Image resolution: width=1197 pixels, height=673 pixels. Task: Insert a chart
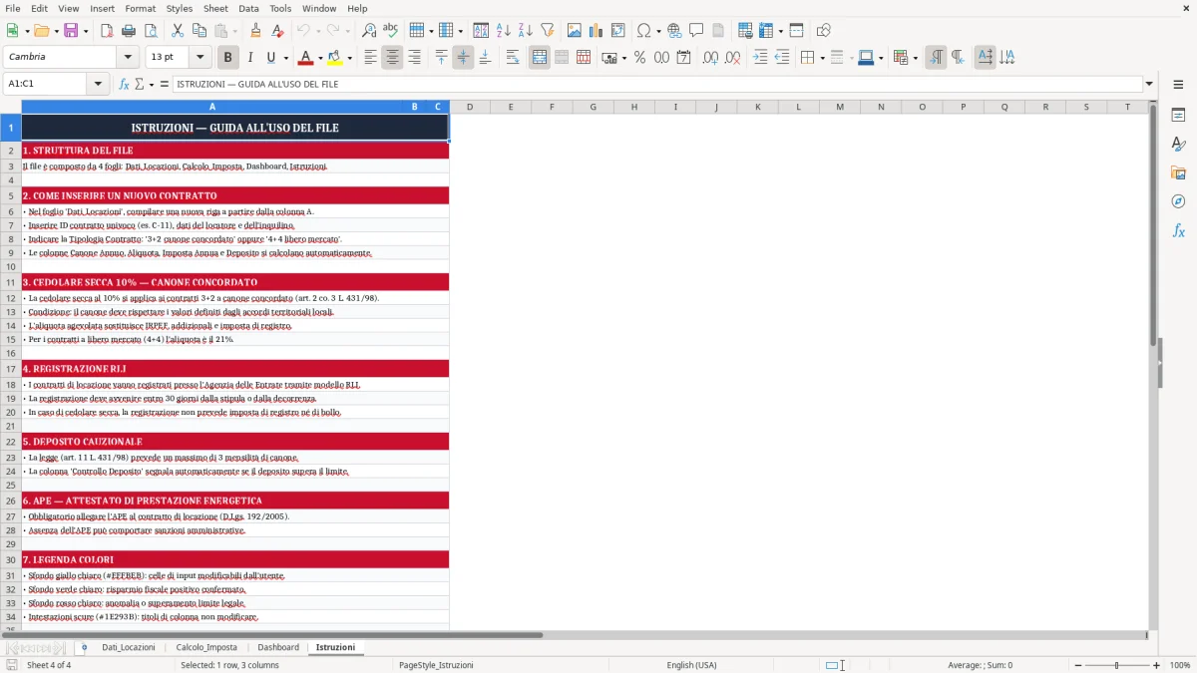tap(597, 31)
